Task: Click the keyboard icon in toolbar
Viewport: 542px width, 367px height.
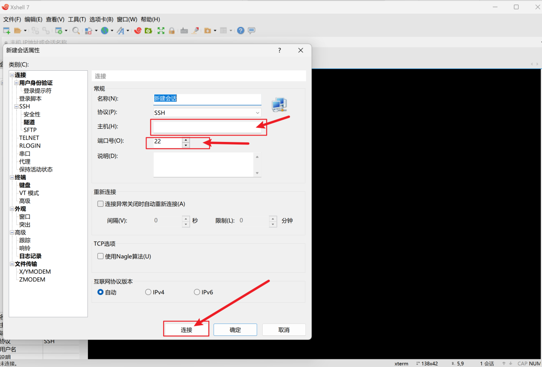Action: (184, 31)
